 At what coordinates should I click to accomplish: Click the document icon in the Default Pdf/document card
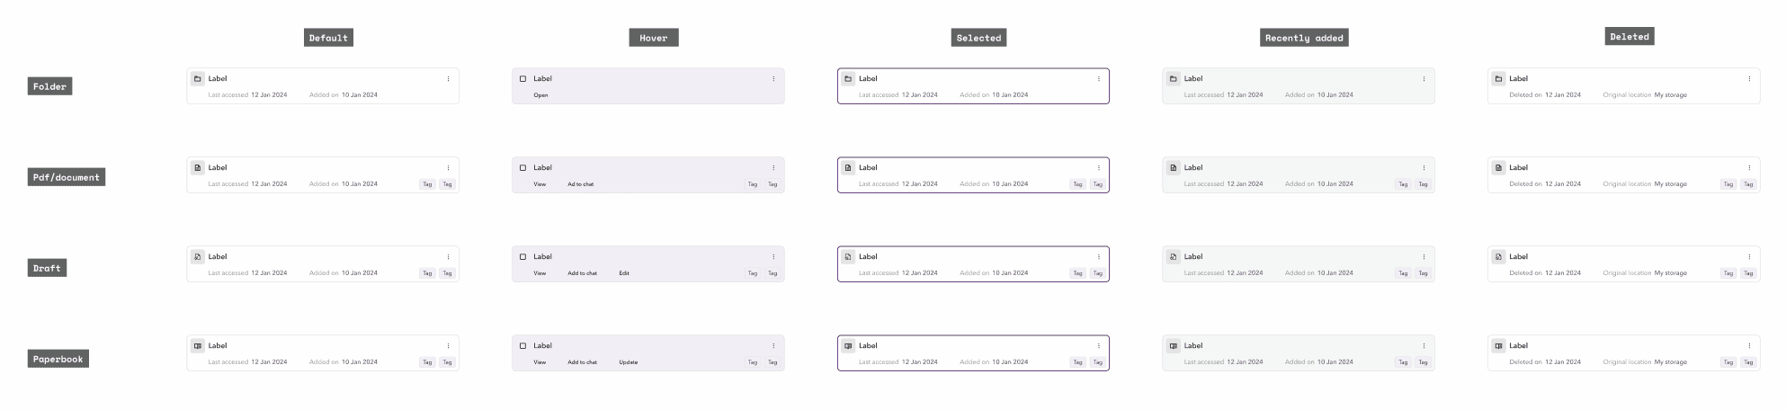pos(198,168)
